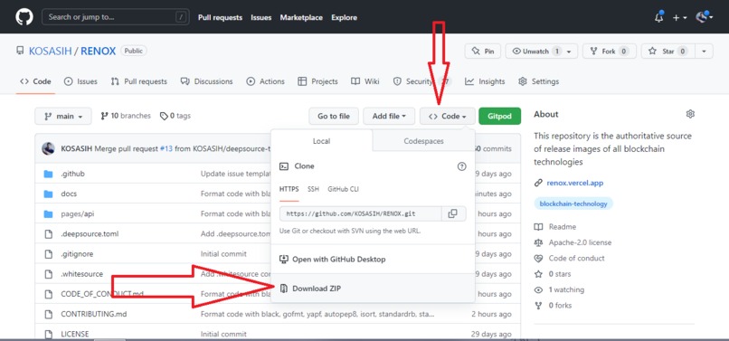The image size is (729, 341).
Task: Switch to Codespaces tab in dropdown
Action: [x=423, y=141]
